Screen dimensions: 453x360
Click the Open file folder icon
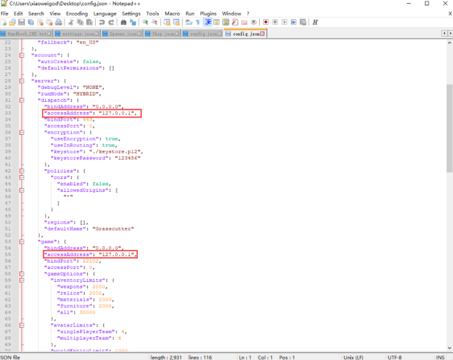click(x=12, y=22)
